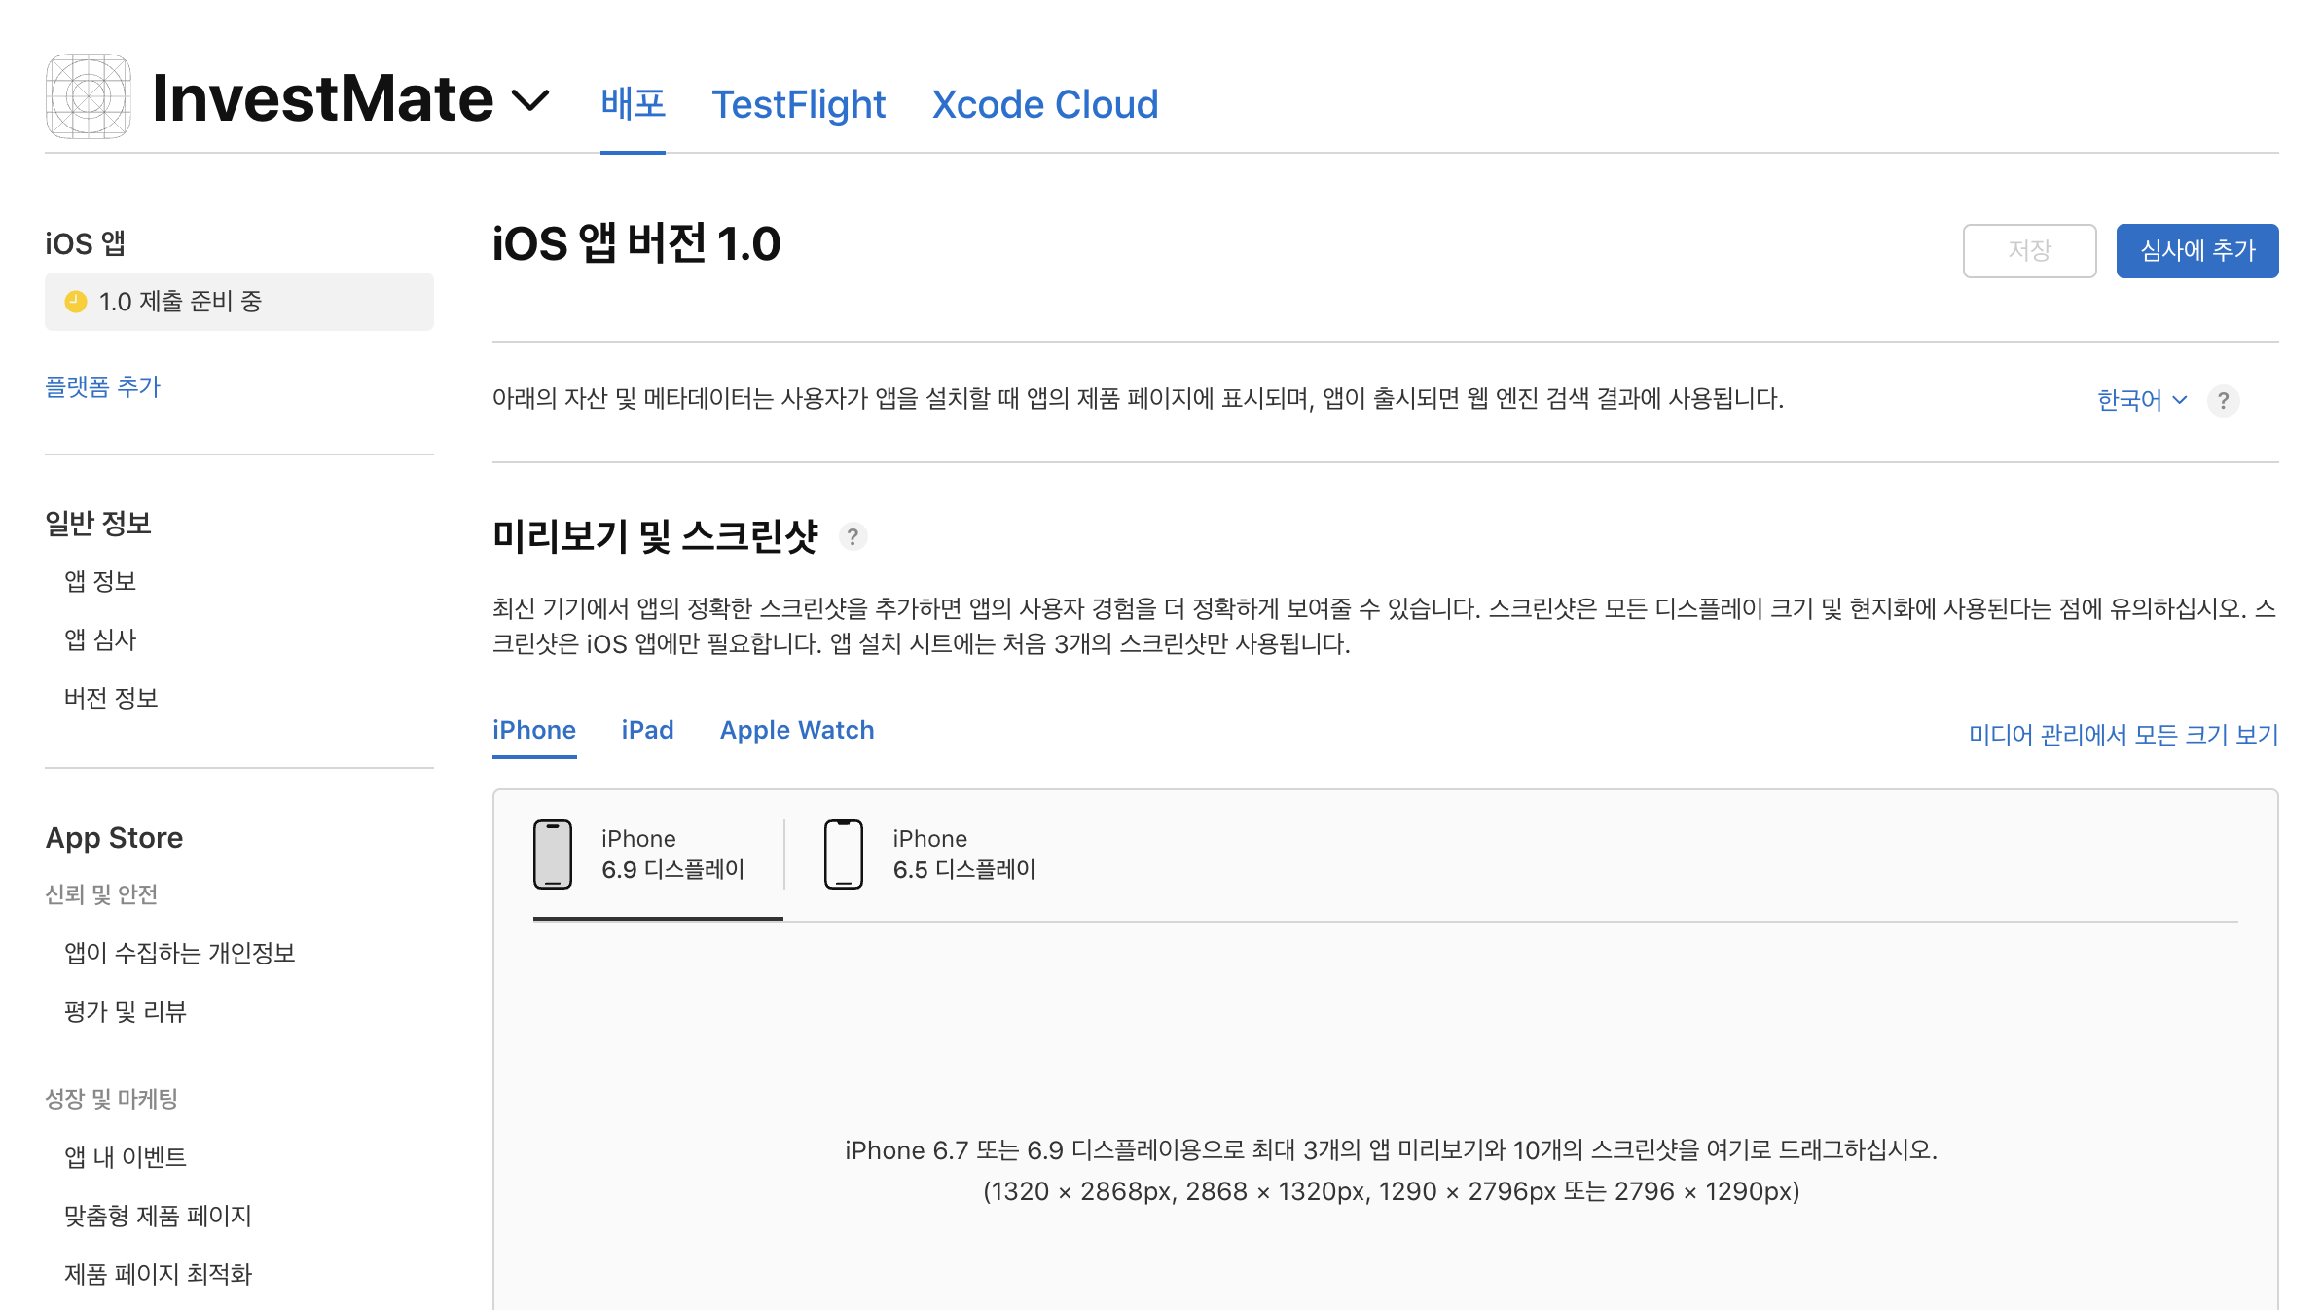Click the help icon beside 미리보기 및 스크린샷

tap(853, 536)
